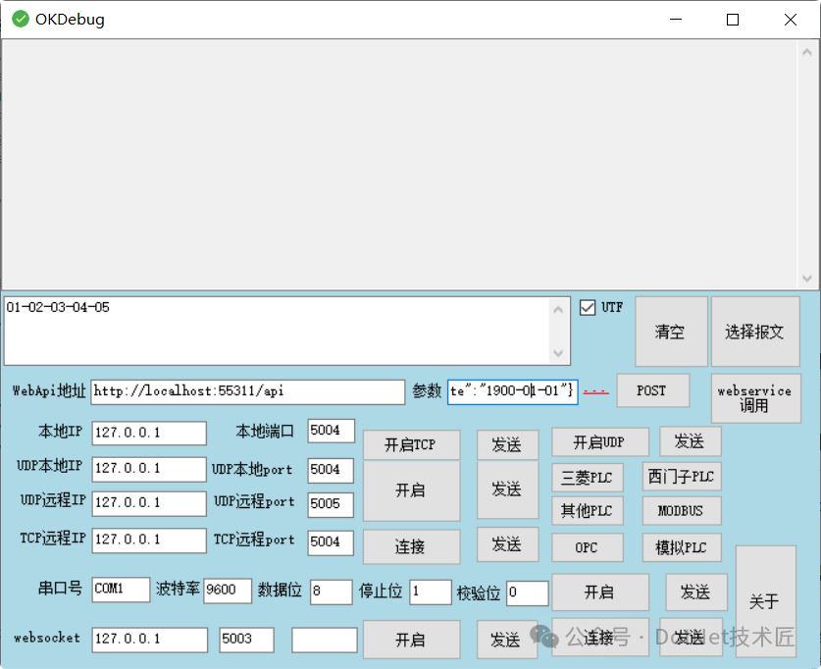Screen dimensions: 821x669
Task: Open the OPC tool
Action: pyautogui.click(x=588, y=547)
